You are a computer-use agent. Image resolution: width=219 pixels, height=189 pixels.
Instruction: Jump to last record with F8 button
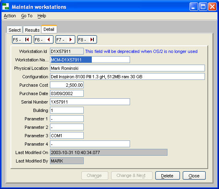(87, 40)
